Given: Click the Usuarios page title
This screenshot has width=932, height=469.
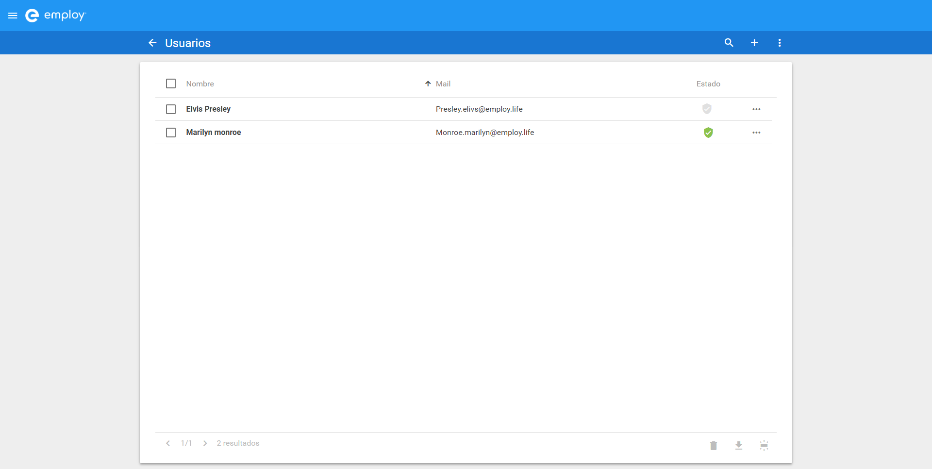Looking at the screenshot, I should [x=188, y=43].
